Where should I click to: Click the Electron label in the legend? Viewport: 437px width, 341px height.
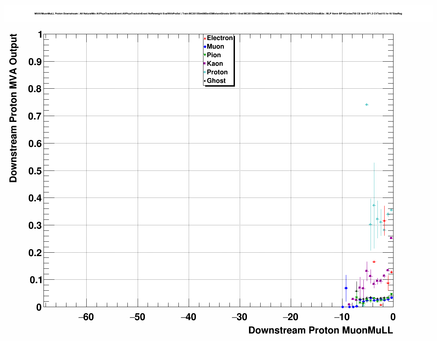click(x=220, y=38)
